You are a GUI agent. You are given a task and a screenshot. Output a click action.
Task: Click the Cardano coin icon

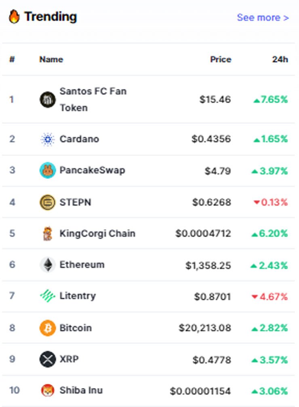pos(48,139)
